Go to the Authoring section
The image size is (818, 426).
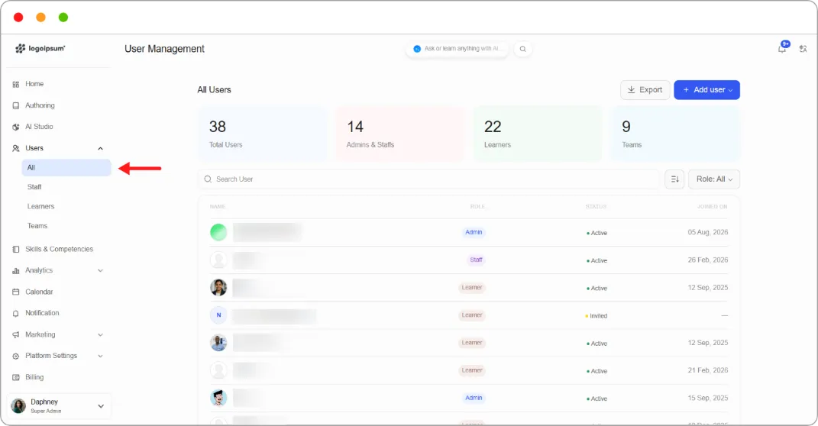tap(40, 105)
